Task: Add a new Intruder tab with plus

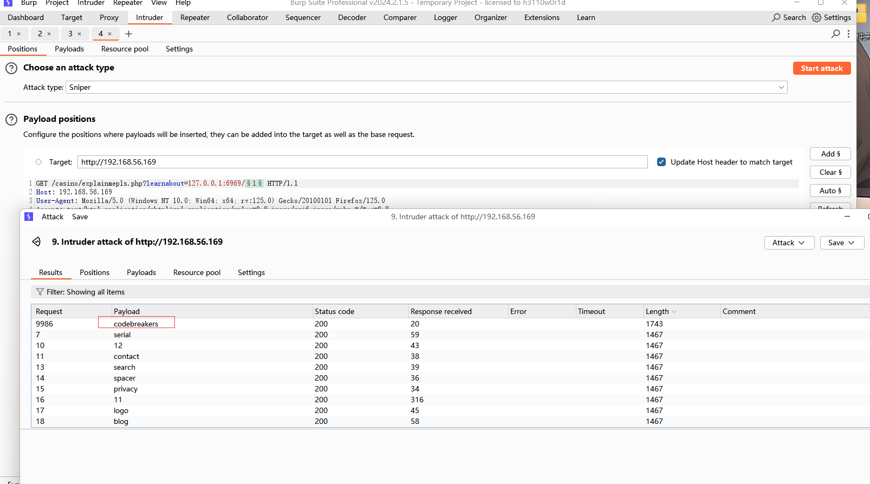Action: tap(128, 34)
